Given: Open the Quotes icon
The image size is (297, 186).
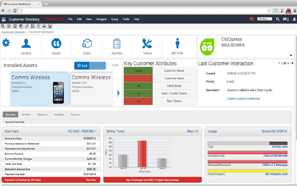Looking at the screenshot, I should click(x=56, y=43).
